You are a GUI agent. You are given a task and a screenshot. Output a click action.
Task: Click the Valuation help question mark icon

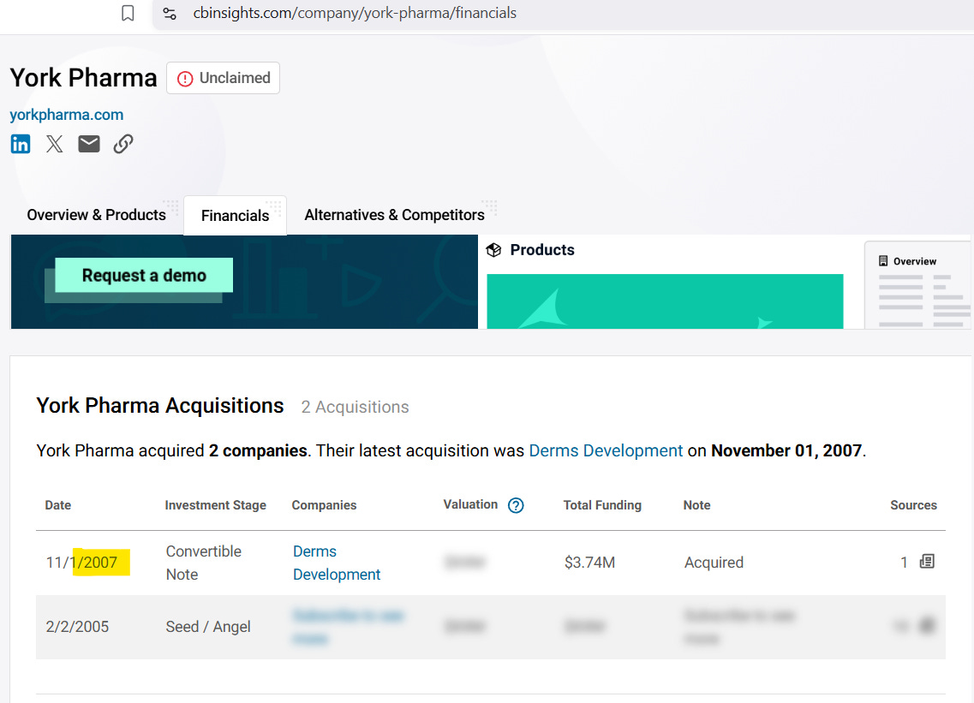[x=516, y=505]
